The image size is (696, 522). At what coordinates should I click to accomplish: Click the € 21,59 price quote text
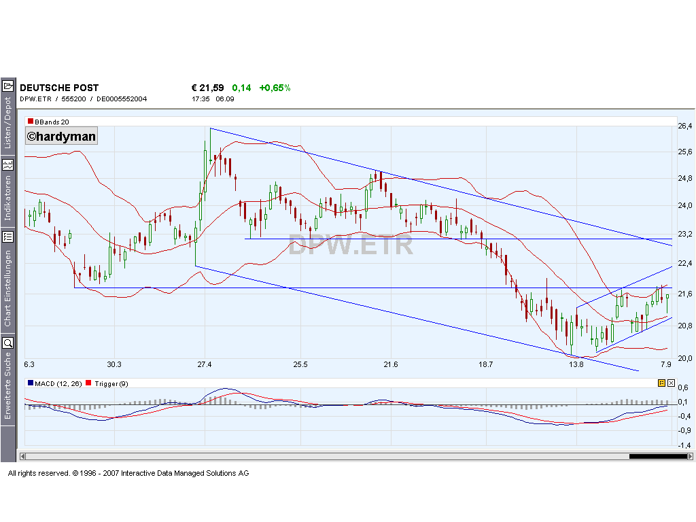pyautogui.click(x=207, y=87)
